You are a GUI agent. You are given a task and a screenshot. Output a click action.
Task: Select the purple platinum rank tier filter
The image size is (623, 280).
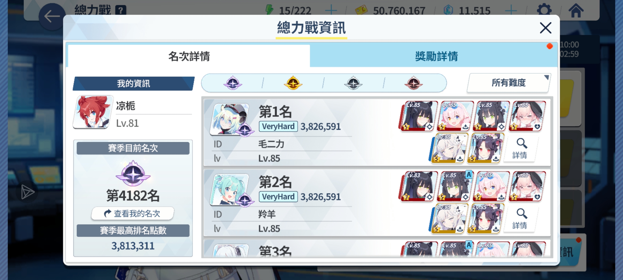[233, 83]
